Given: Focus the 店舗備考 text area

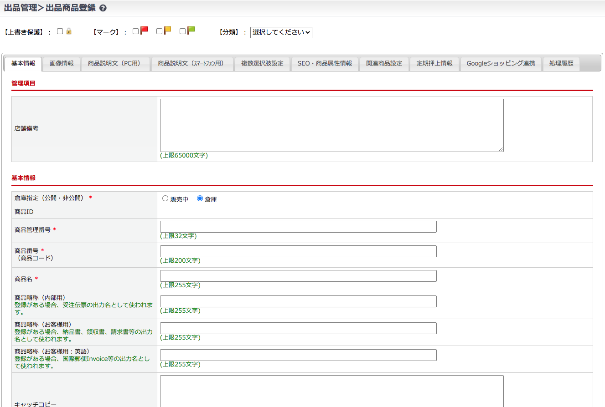Looking at the screenshot, I should (x=331, y=125).
